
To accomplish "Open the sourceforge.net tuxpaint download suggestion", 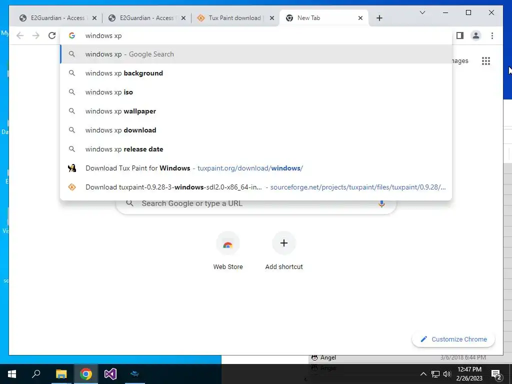I will click(x=256, y=187).
